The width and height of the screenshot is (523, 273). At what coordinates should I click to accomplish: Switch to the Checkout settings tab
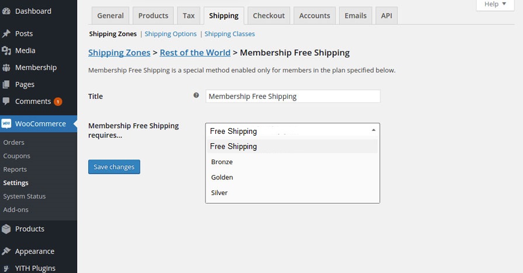(x=269, y=16)
